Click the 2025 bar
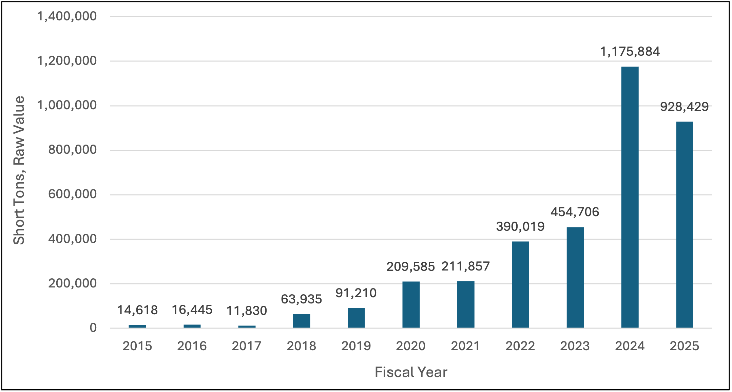Screen dimensions: 732x392 [685, 225]
